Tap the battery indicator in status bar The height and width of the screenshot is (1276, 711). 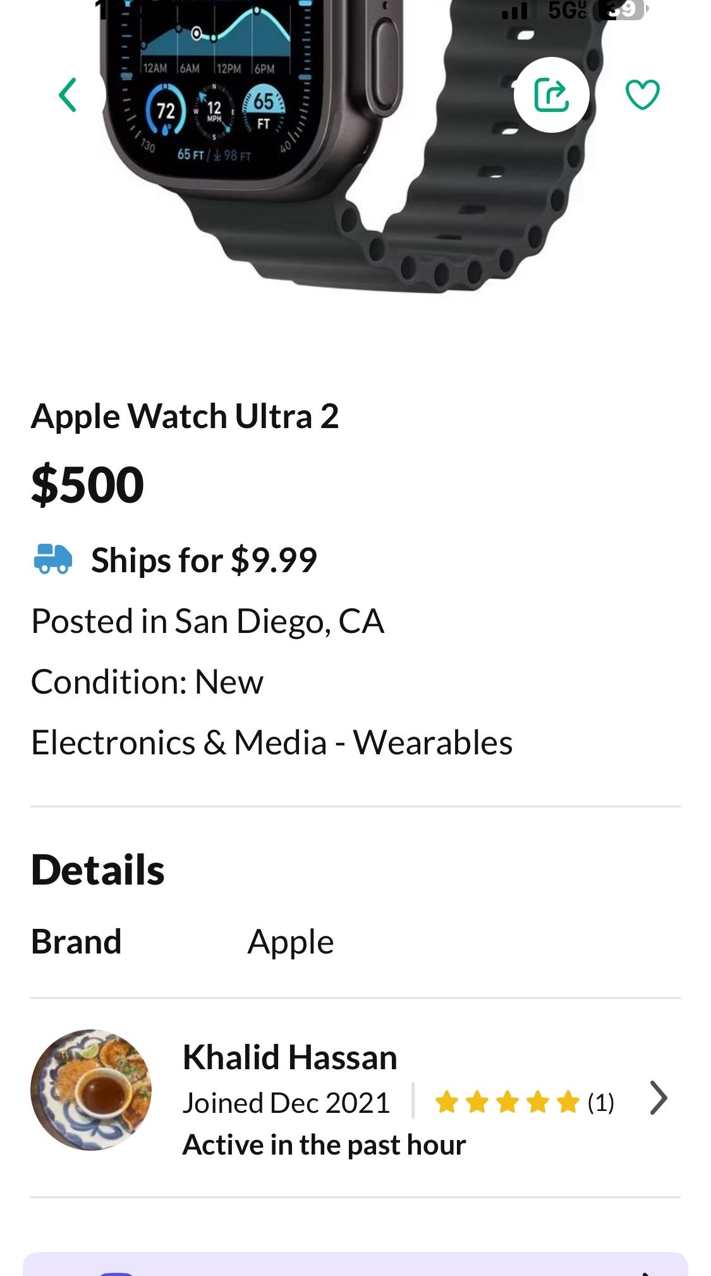pos(622,9)
